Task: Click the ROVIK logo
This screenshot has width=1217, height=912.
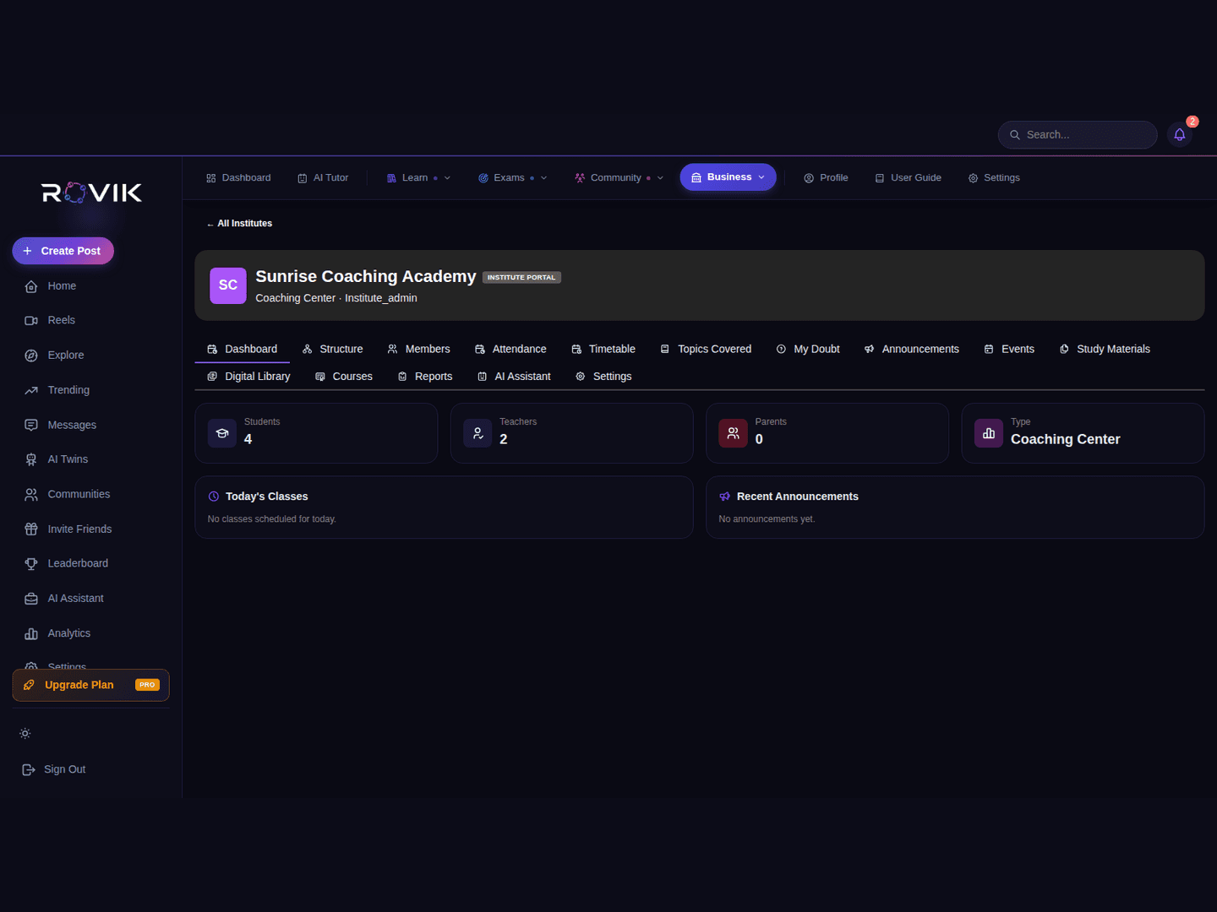Action: click(91, 193)
